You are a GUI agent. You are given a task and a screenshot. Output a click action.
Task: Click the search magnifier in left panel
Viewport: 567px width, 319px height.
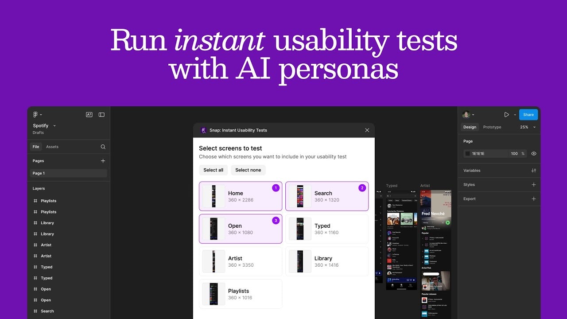pos(103,147)
